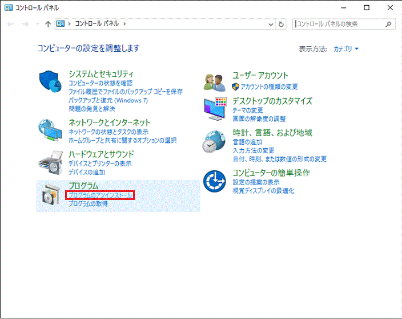Image resolution: width=402 pixels, height=319 pixels.
Task: Click the Desktop customization monitor icon
Action: 215,109
